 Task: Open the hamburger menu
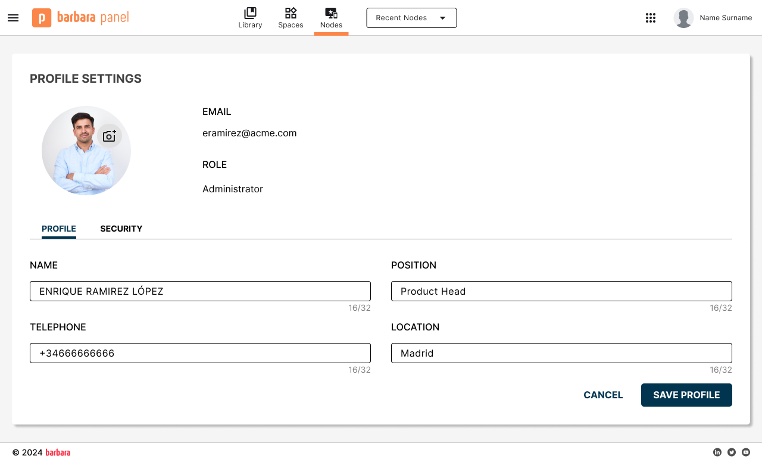tap(13, 18)
